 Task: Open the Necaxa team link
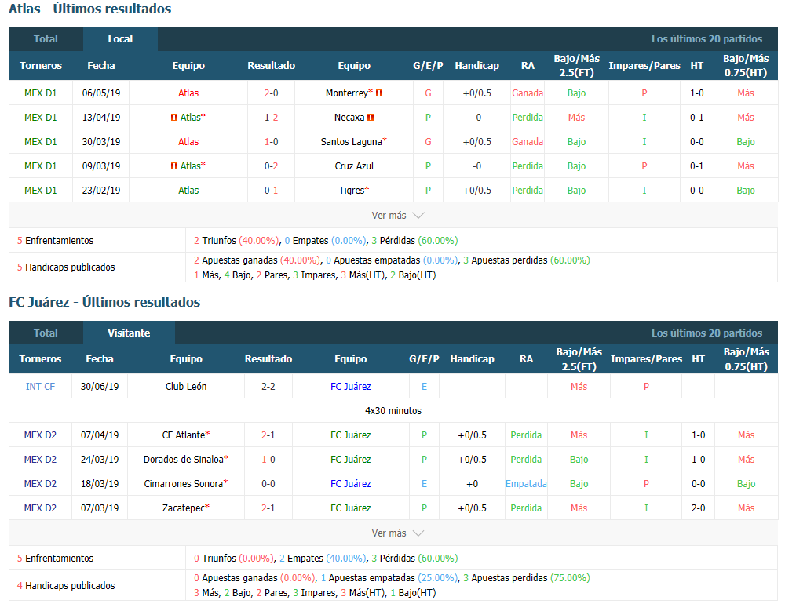349,118
